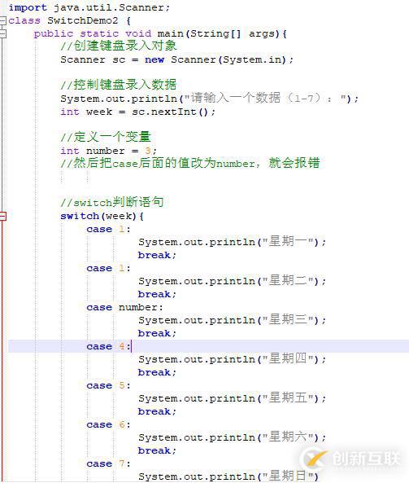
Task: Click the int week = sc.nextInt() line
Action: click(x=137, y=112)
